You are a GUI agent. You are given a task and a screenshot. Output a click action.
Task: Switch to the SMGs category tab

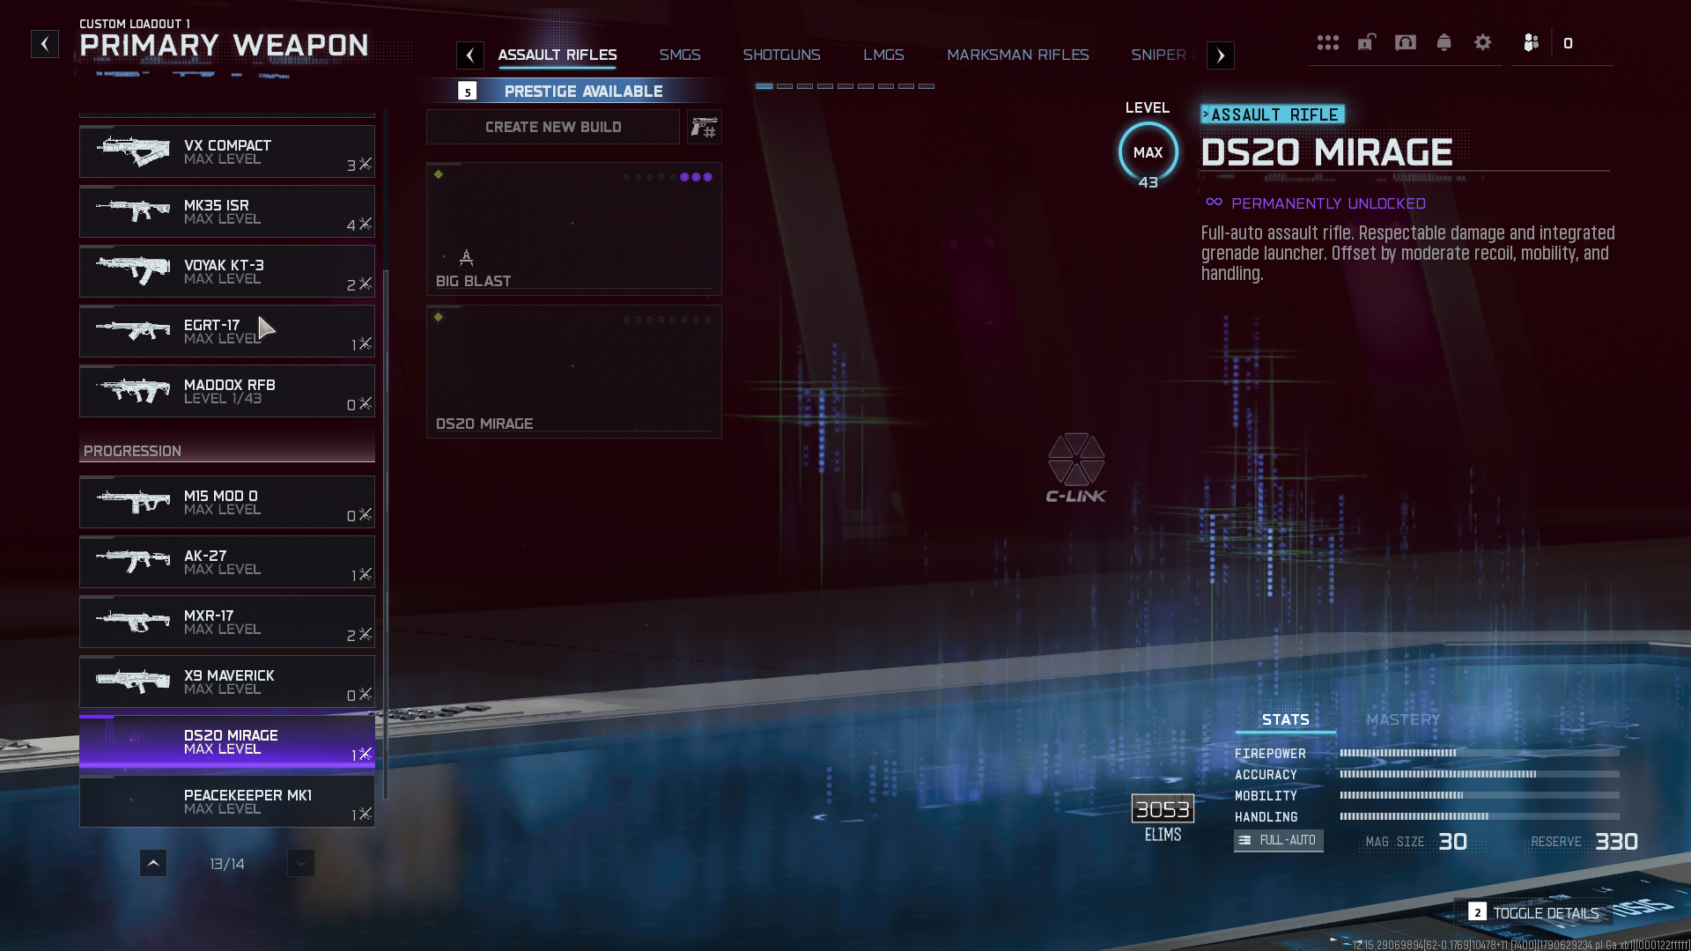click(680, 55)
